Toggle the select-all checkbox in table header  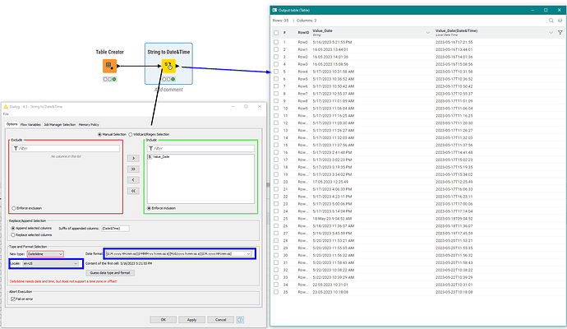tap(276, 33)
